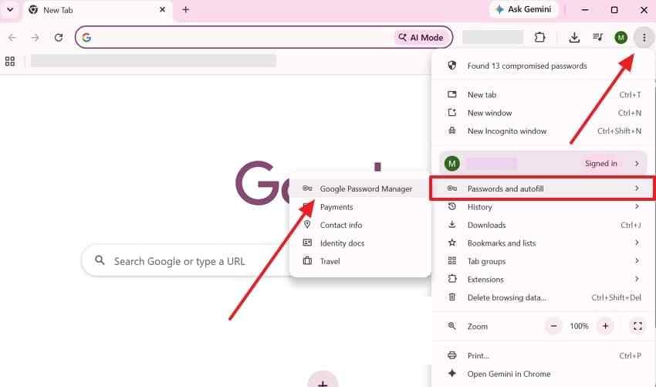Reload the page with refresh icon
The image size is (656, 387).
click(59, 38)
